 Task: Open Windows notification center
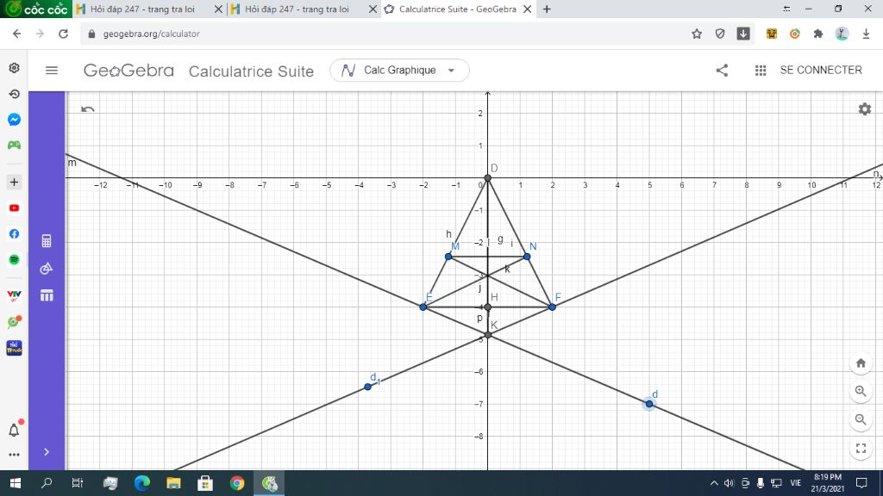861,483
